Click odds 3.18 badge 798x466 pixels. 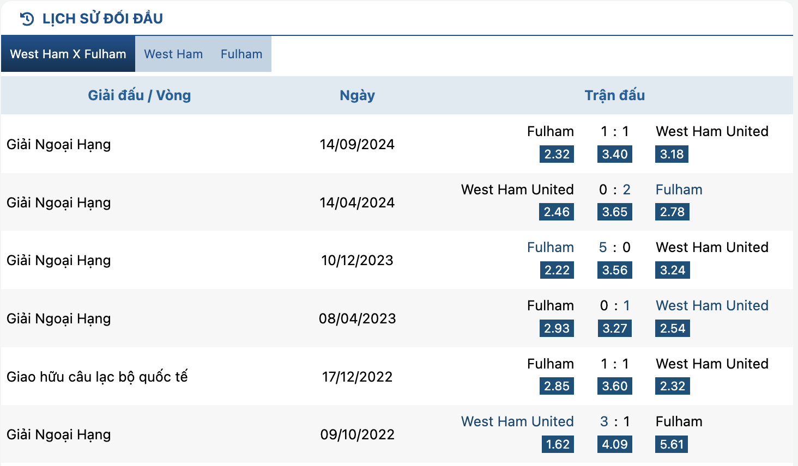pos(672,154)
